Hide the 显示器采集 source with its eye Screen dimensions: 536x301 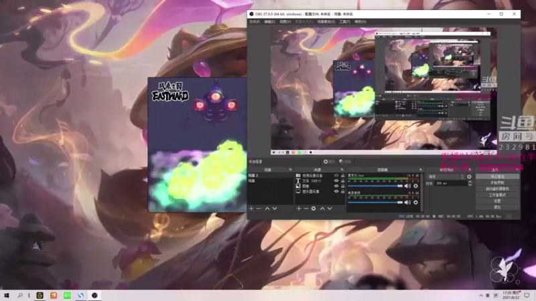click(x=336, y=191)
